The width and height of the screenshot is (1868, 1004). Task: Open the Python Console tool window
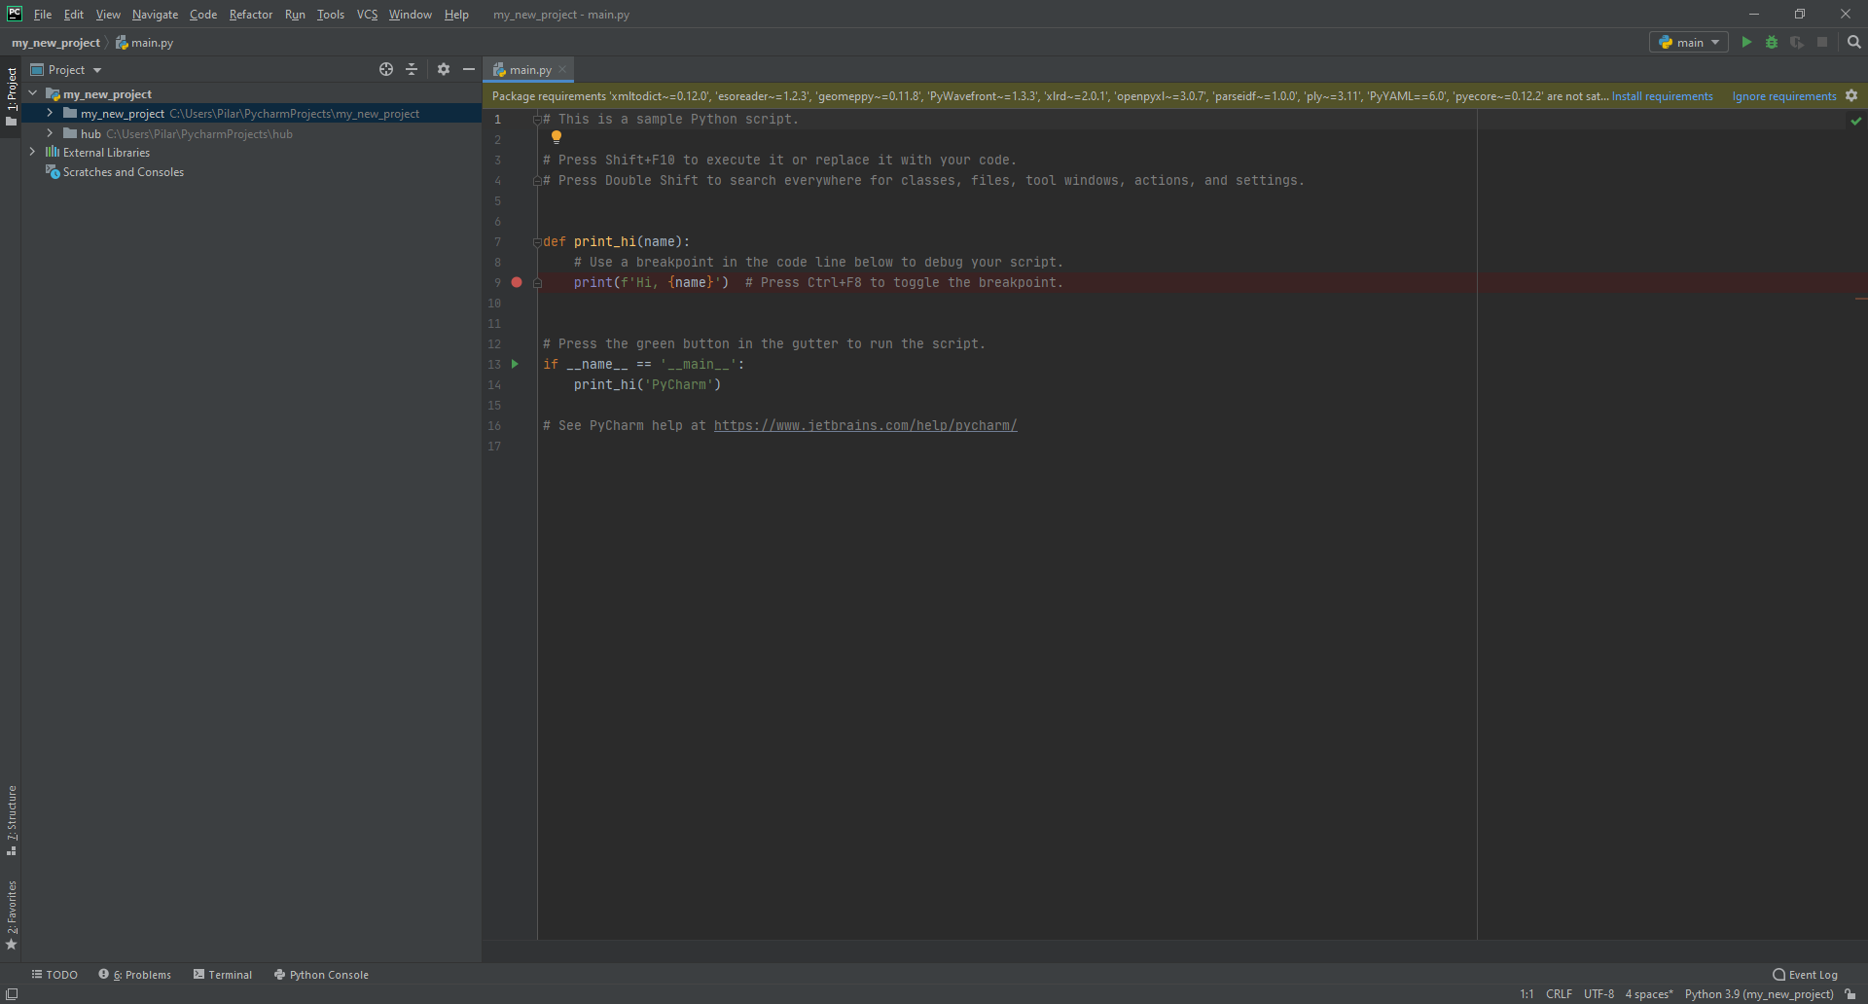tap(322, 974)
